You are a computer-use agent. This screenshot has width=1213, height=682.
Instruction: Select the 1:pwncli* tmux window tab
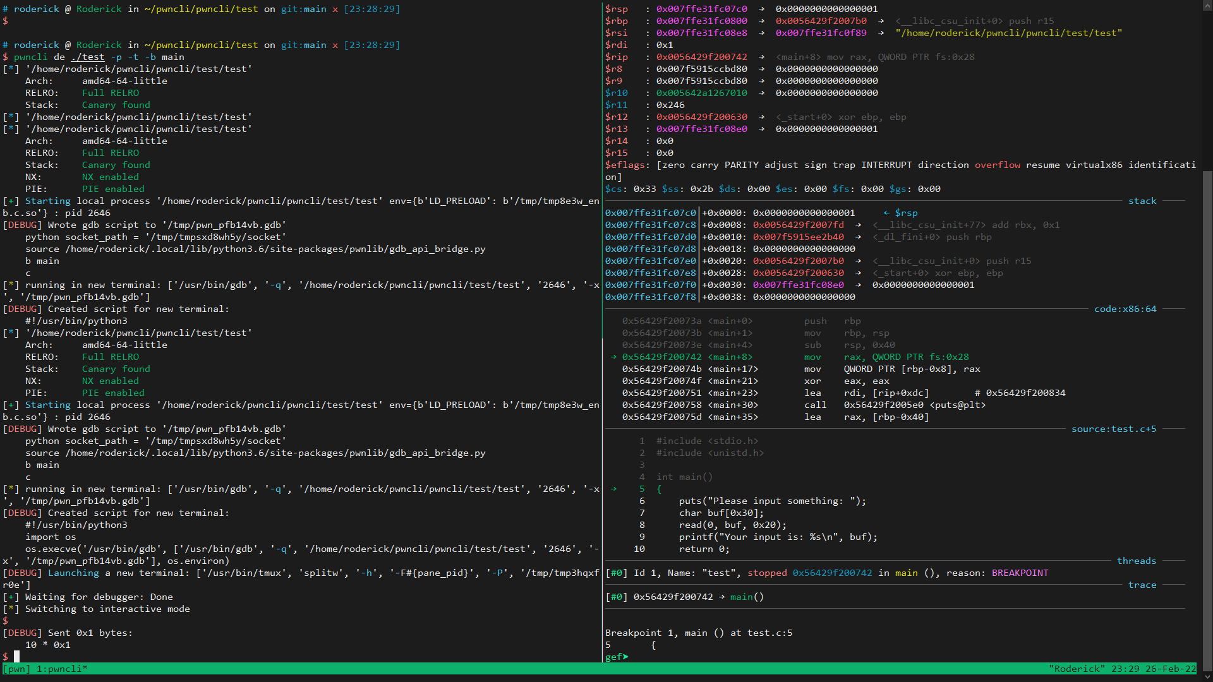click(x=62, y=669)
